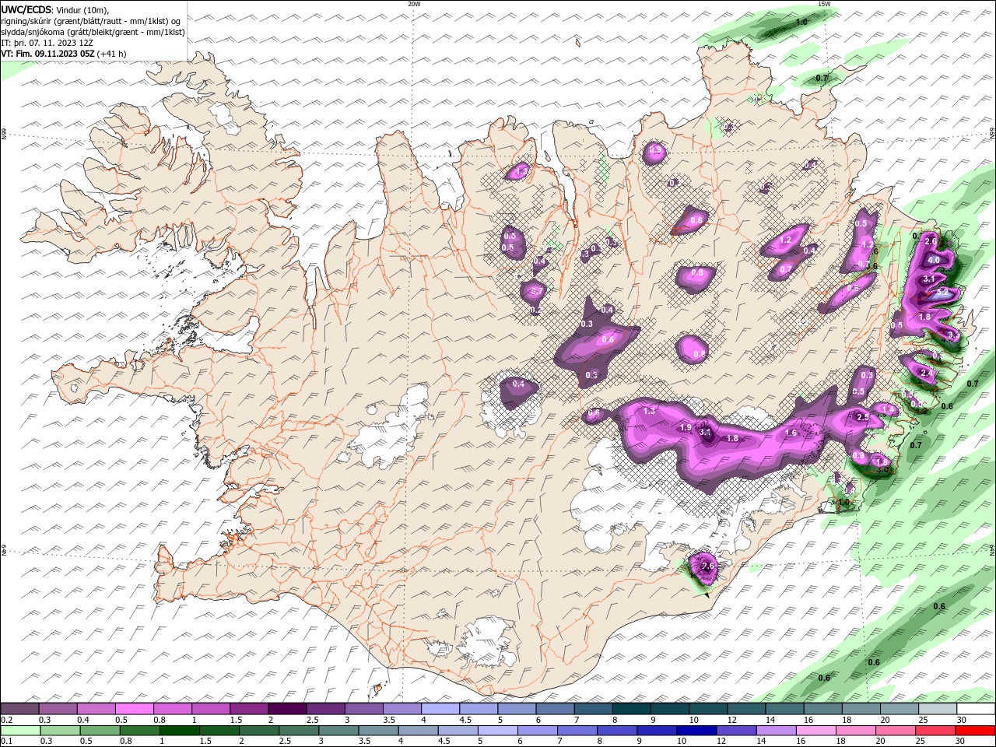The width and height of the screenshot is (996, 747).
Task: Click the '(+41 h)' forecast offset text
Action: [112, 54]
